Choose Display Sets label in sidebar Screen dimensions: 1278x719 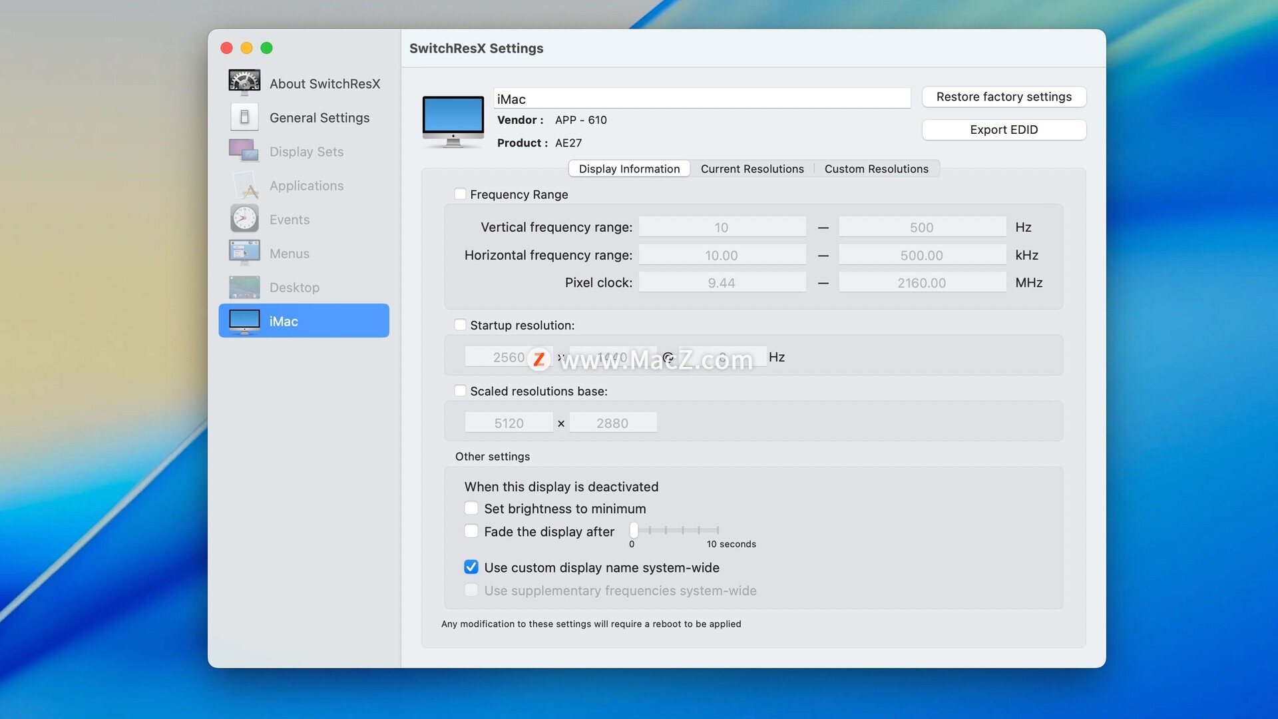[306, 152]
